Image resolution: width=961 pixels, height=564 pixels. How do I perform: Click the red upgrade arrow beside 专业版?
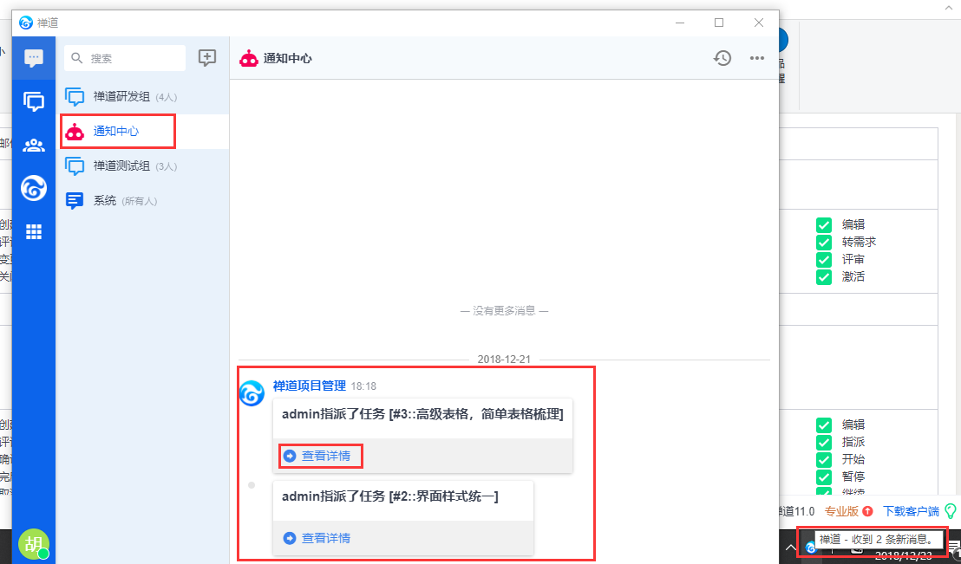(x=867, y=511)
